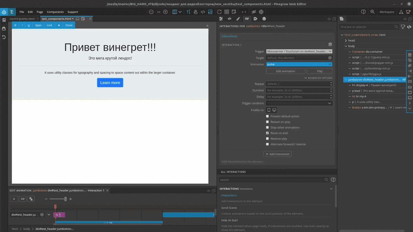This screenshot has height=232, width=413.
Task: Open the code view icon in top toolbar
Action: pos(203,12)
